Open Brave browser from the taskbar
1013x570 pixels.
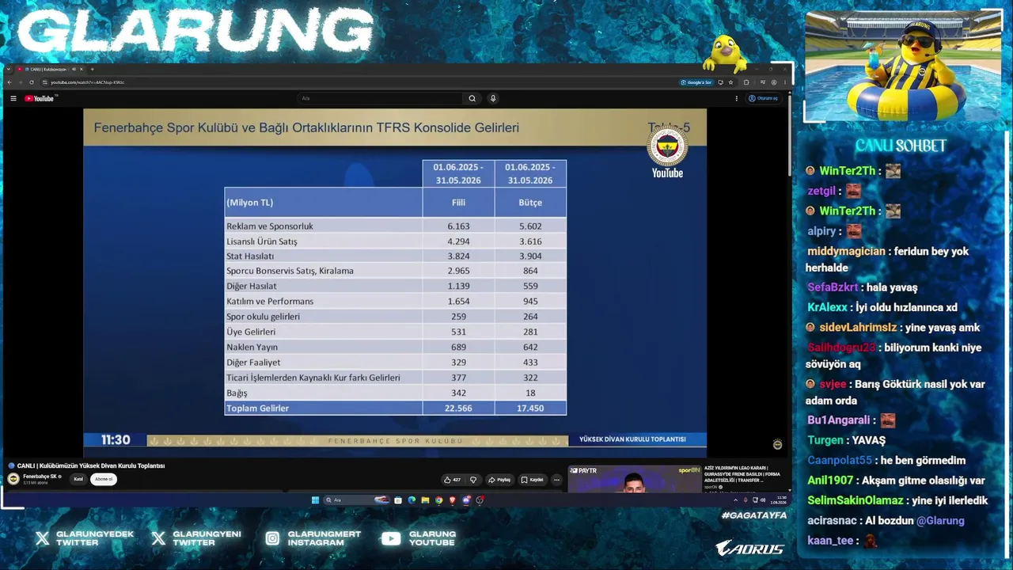click(x=453, y=500)
